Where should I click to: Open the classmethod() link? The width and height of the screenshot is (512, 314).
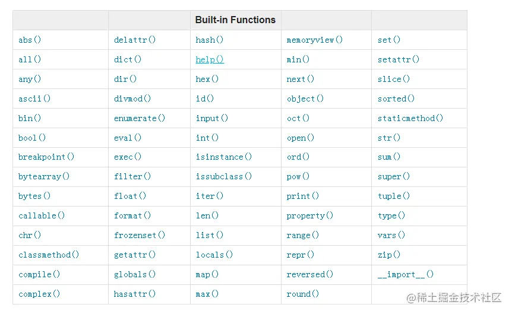[49, 255]
